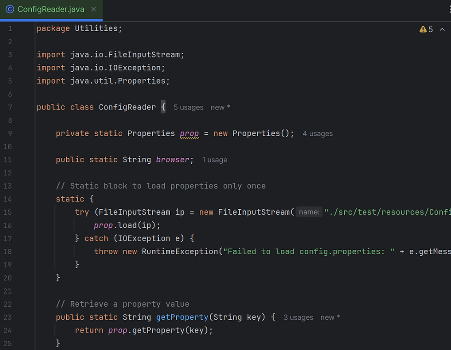Image resolution: width=451 pixels, height=350 pixels.
Task: Click the 'static {' block opener on line 14
Action: coord(75,199)
